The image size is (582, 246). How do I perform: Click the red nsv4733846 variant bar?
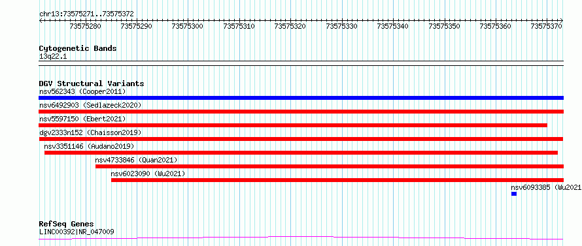[330, 166]
